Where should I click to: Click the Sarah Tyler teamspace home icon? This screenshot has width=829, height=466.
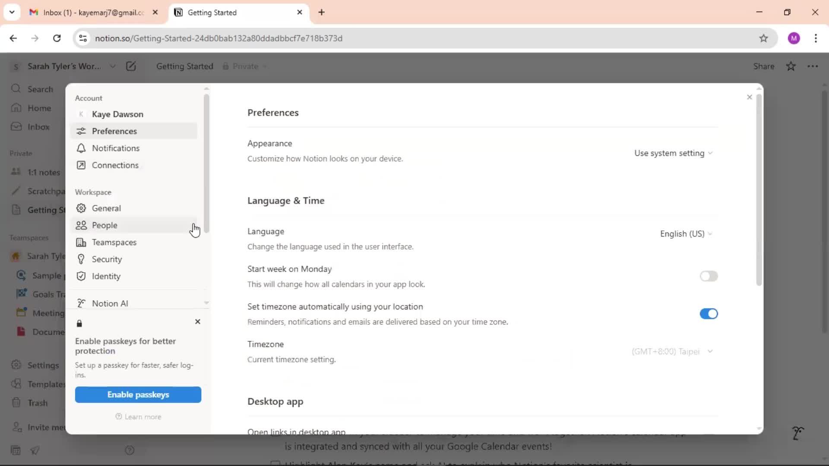tap(16, 256)
